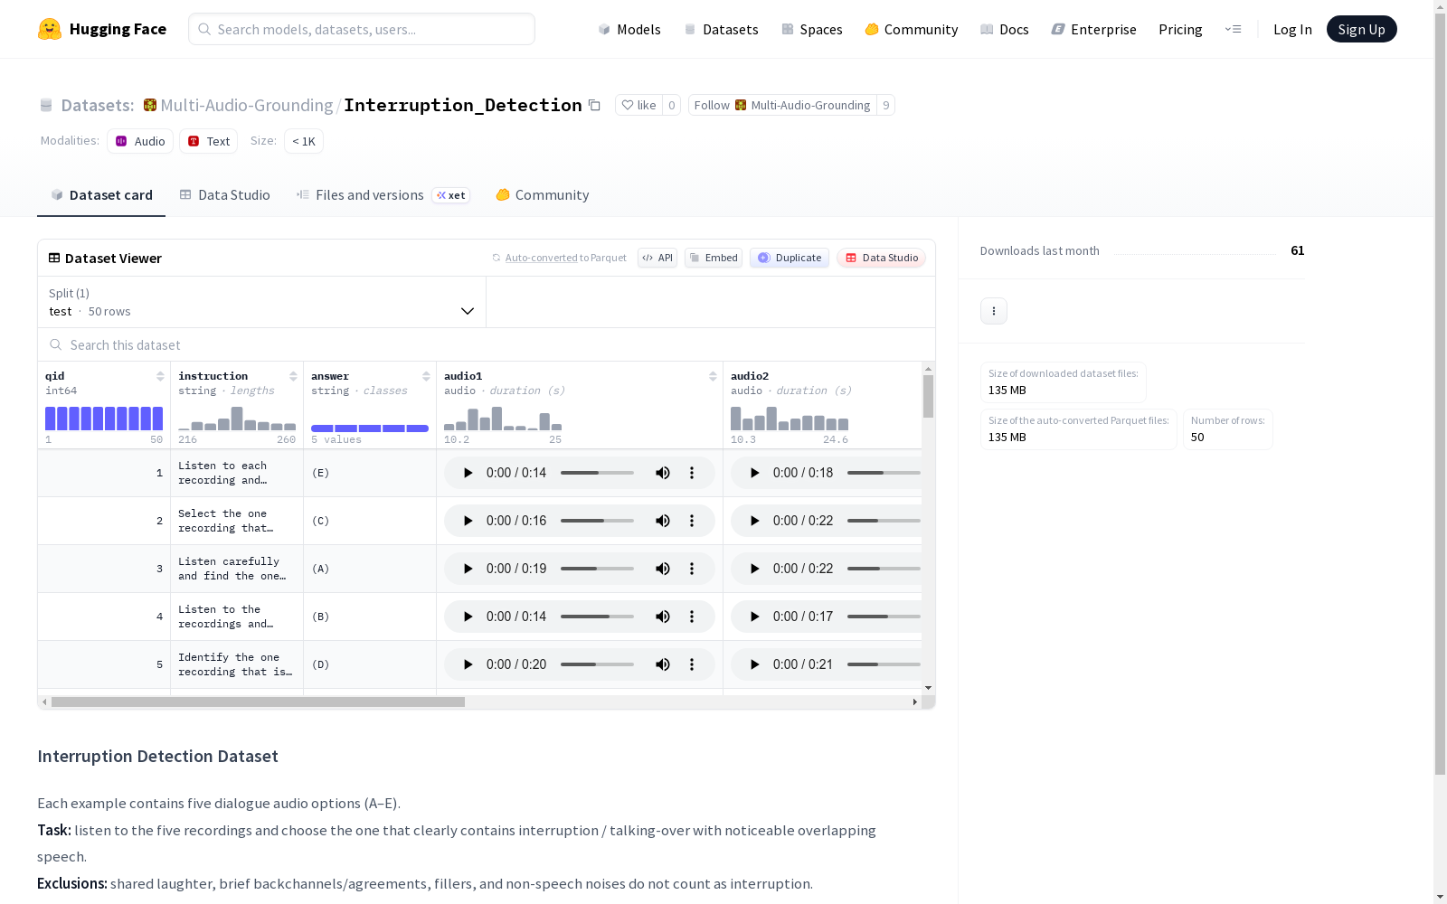Click the Duplicate button
Image resolution: width=1447 pixels, height=904 pixels.
click(790, 258)
